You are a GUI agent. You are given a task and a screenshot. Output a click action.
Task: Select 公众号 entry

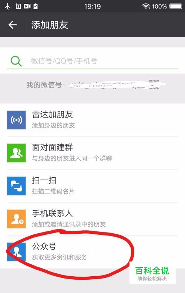point(92,252)
